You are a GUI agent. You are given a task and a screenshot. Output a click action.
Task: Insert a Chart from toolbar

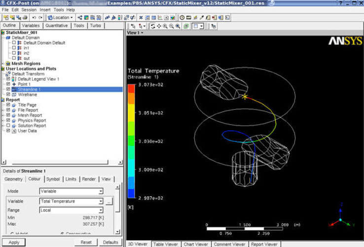(x=160, y=17)
